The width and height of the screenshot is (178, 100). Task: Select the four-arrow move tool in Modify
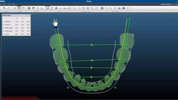(69, 8)
